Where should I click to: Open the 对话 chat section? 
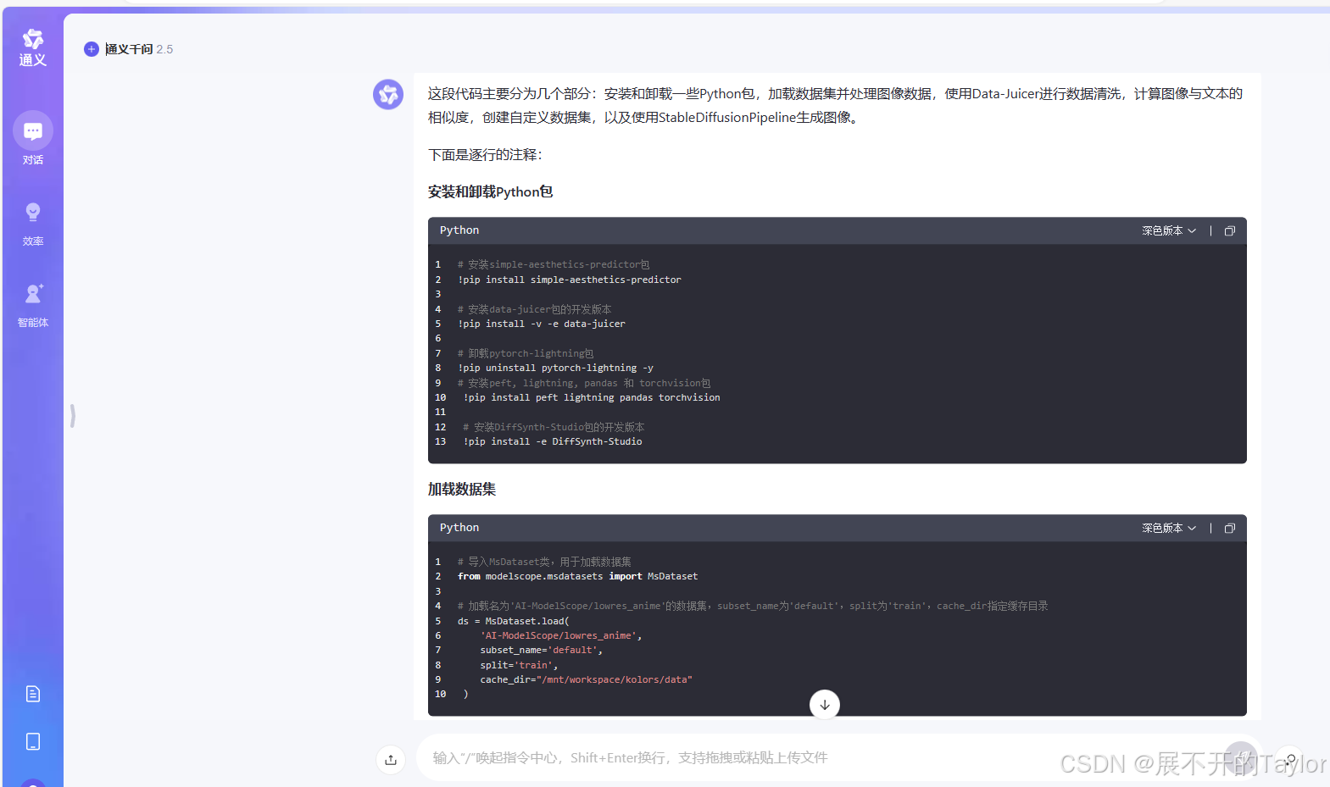33,138
